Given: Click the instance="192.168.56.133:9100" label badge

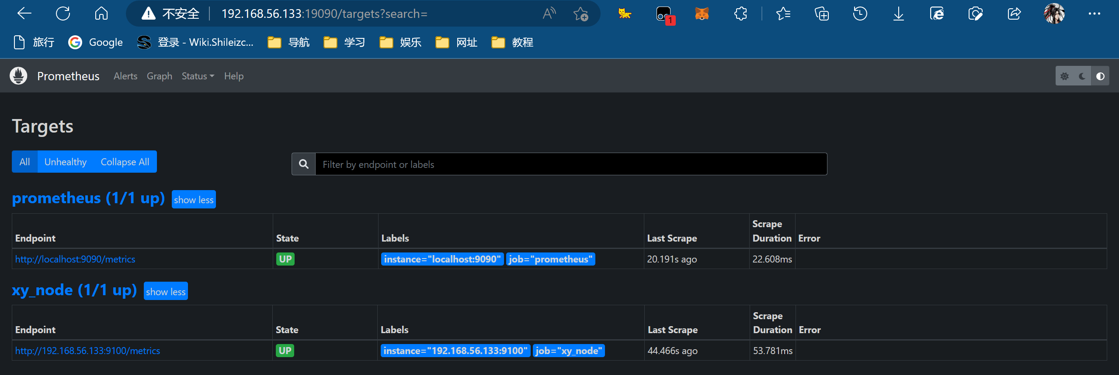Looking at the screenshot, I should tap(455, 351).
